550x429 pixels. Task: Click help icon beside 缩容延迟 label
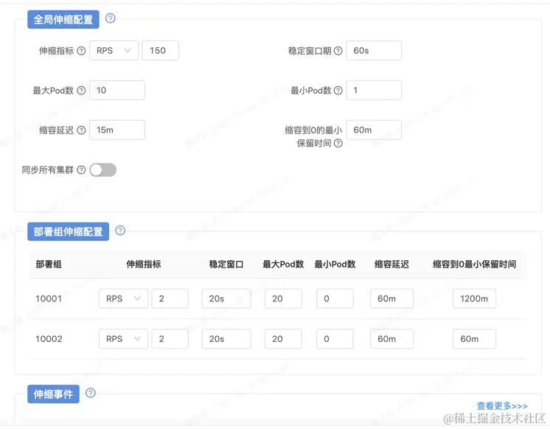(x=81, y=130)
